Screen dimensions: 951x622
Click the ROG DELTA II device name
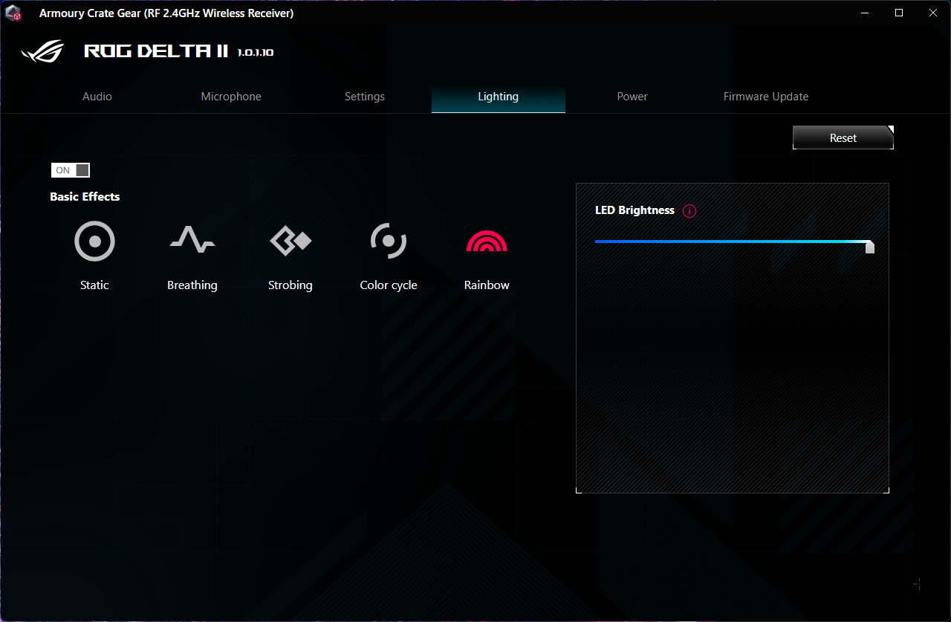click(x=157, y=51)
